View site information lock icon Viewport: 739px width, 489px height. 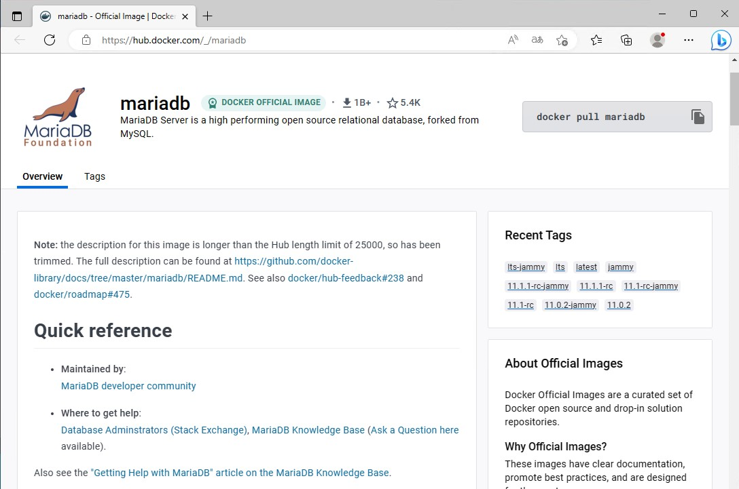(86, 40)
